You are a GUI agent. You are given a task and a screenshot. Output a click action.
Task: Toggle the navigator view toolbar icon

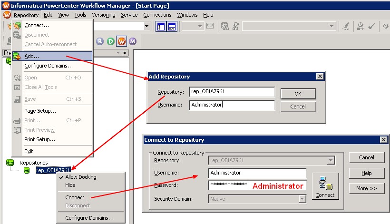coord(161,27)
